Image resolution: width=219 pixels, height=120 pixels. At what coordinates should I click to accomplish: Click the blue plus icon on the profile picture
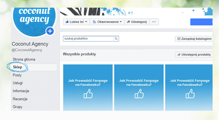(x=50, y=31)
